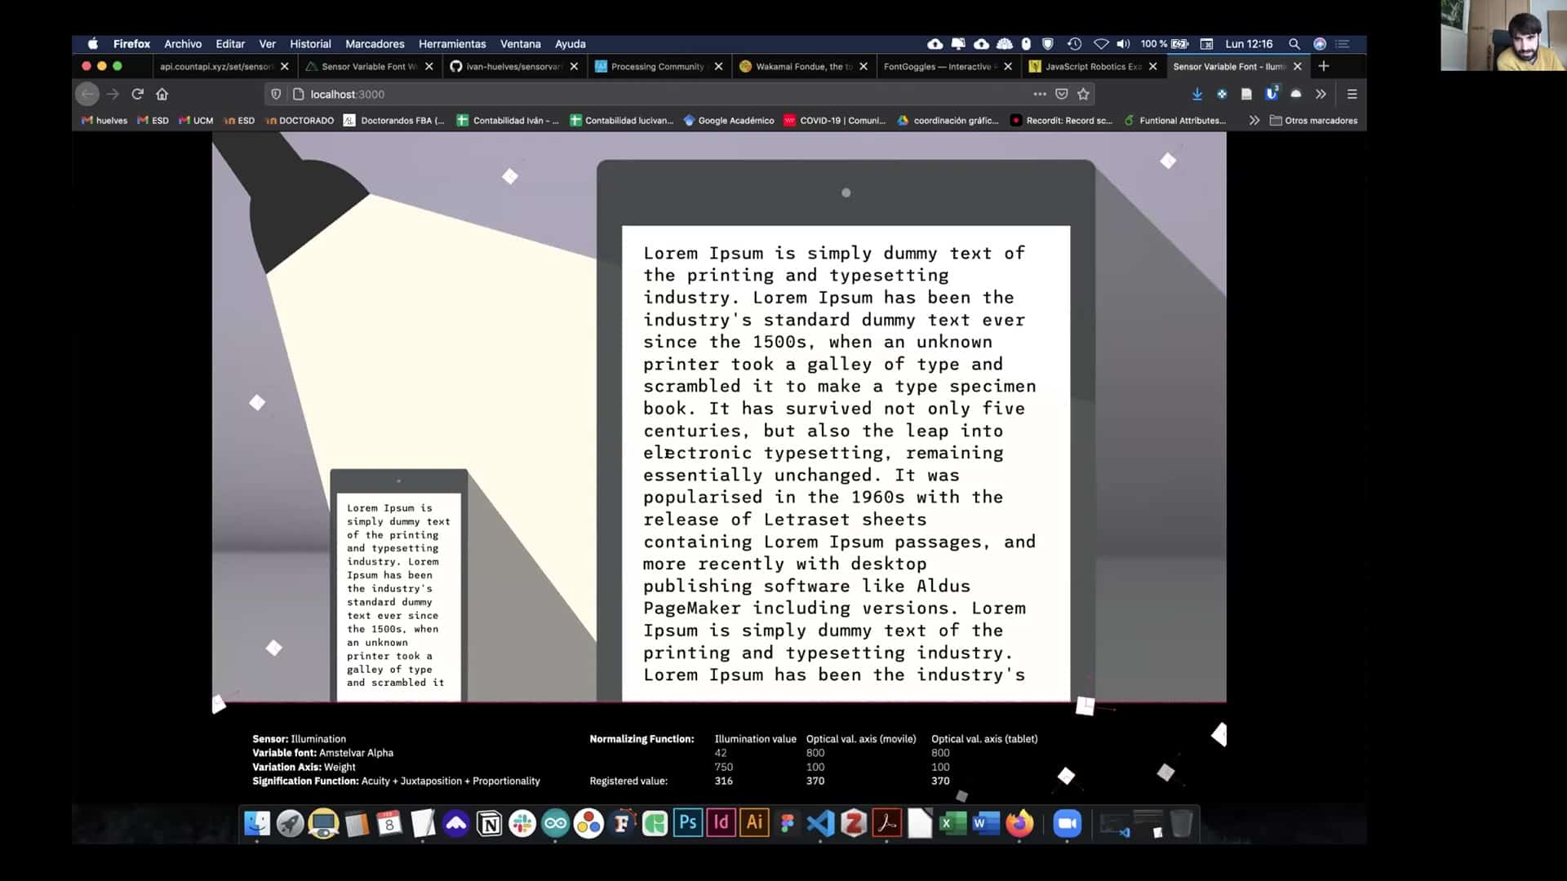Launch Figma from the Dock

click(x=787, y=823)
